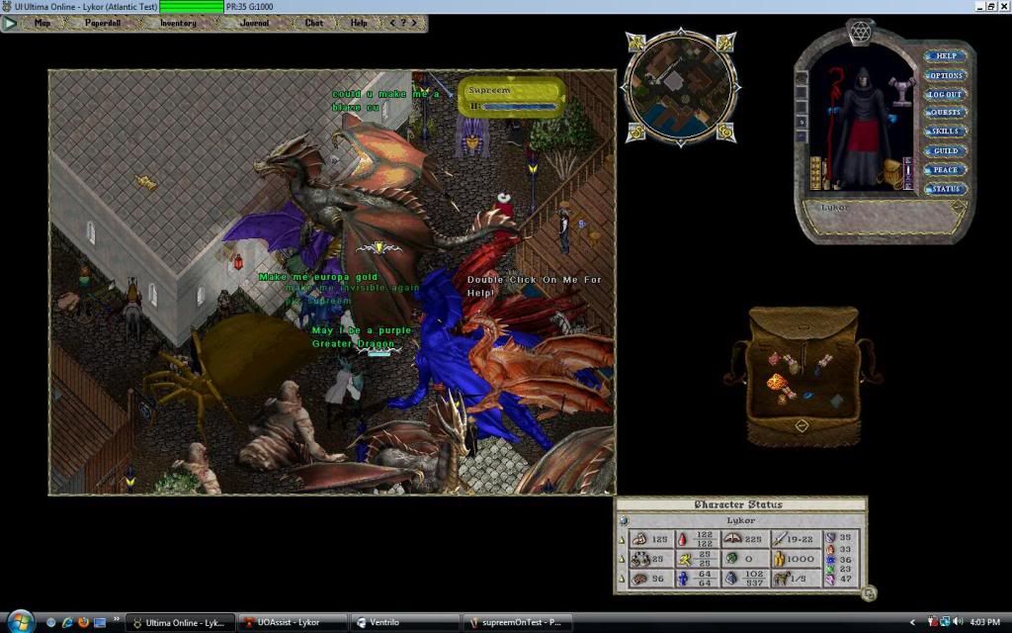Click the hexagram virtue icon atop paperdoll
This screenshot has width=1012, height=633.
(x=861, y=31)
